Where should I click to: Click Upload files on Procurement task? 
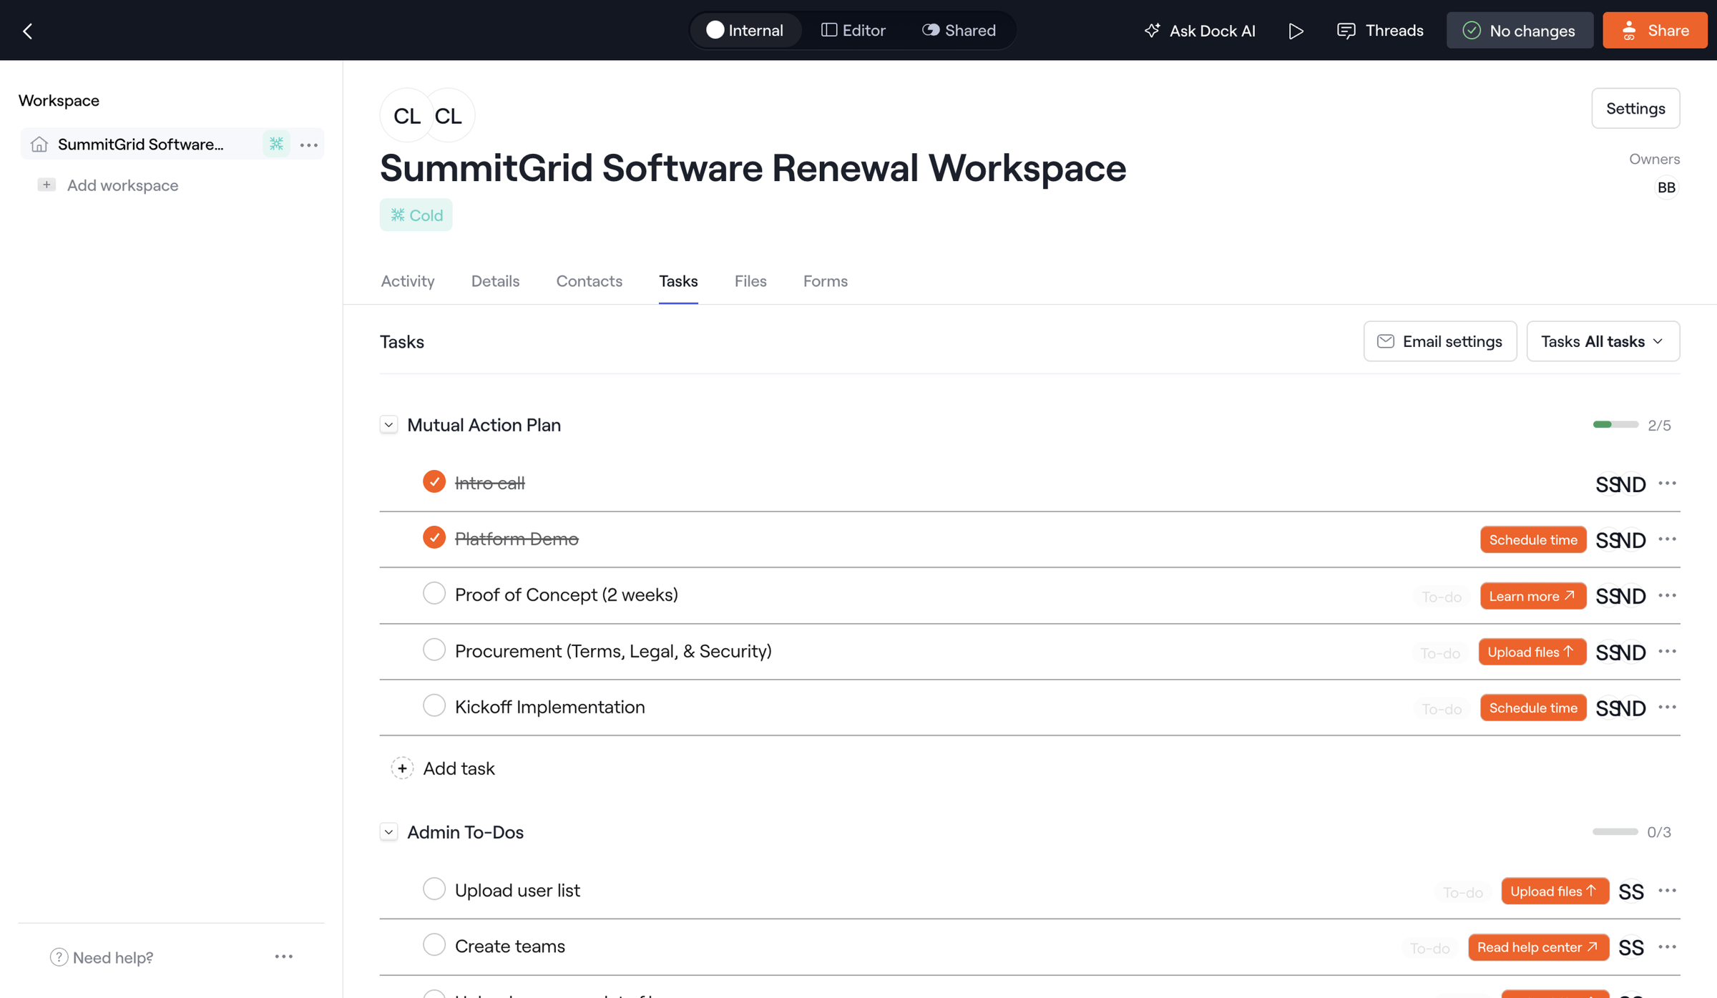(1532, 652)
